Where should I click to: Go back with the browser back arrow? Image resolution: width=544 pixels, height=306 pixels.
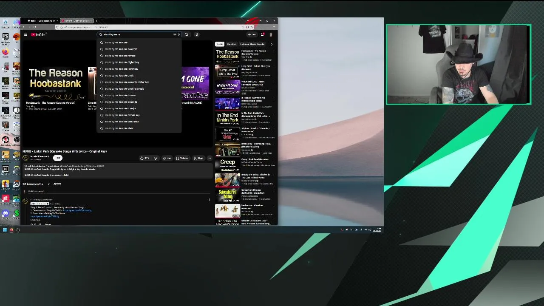pyautogui.click(x=23, y=27)
